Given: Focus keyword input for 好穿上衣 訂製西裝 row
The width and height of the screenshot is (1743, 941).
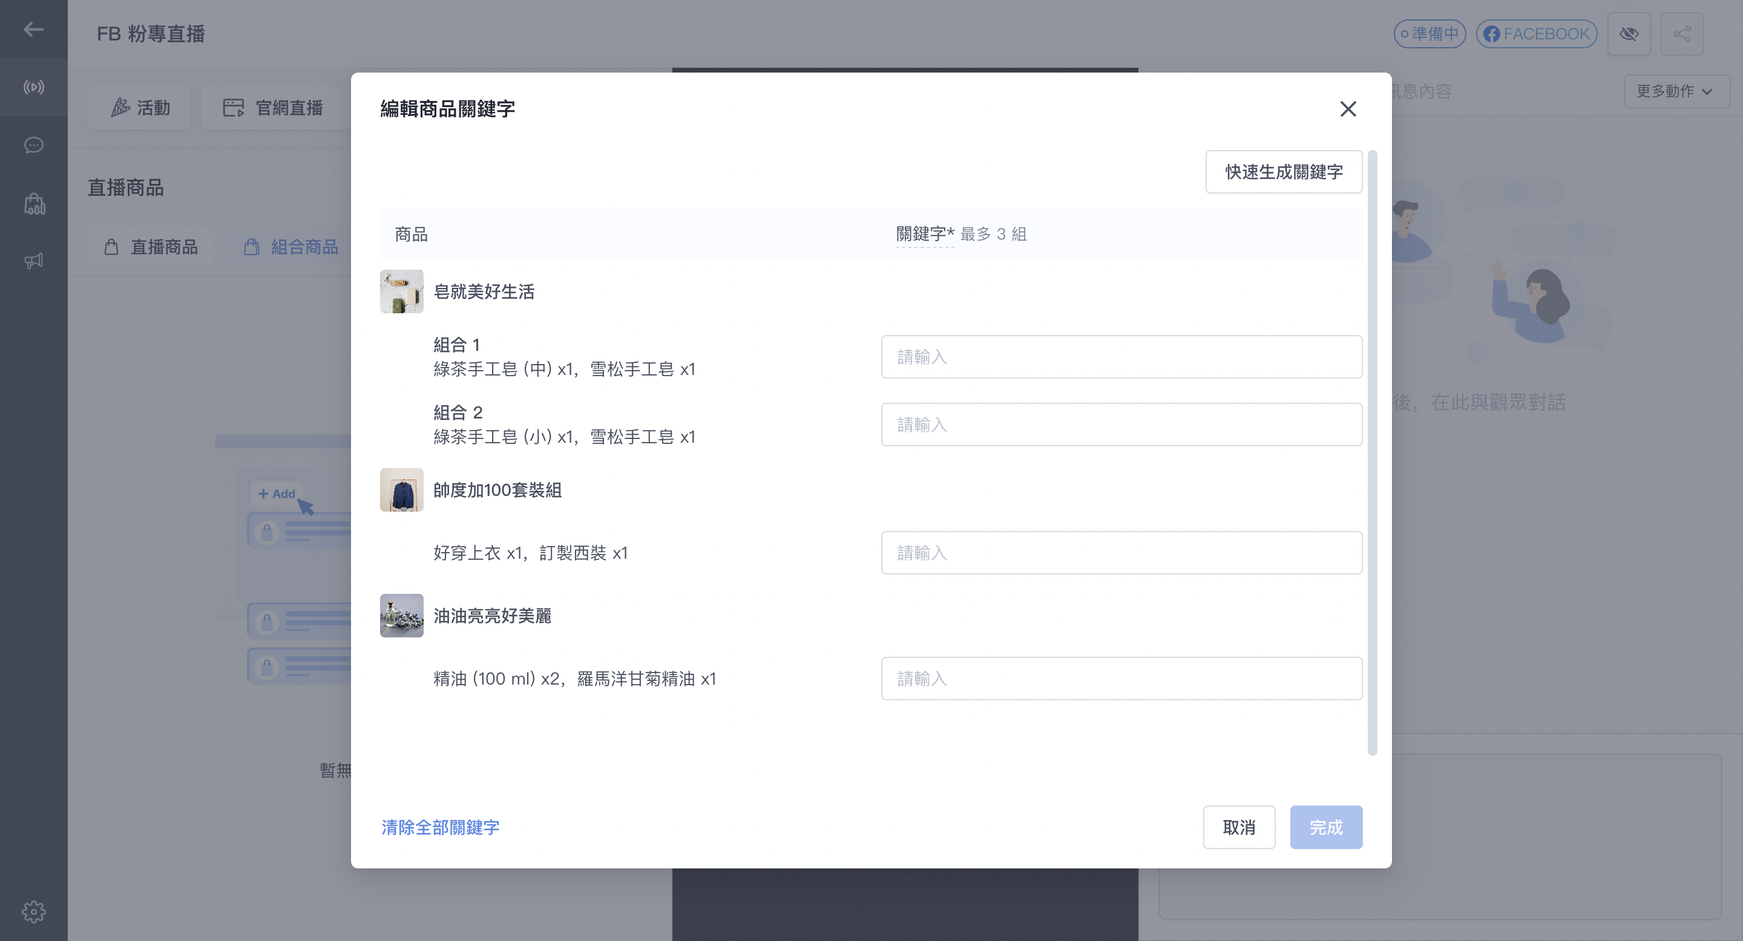Looking at the screenshot, I should 1121,553.
